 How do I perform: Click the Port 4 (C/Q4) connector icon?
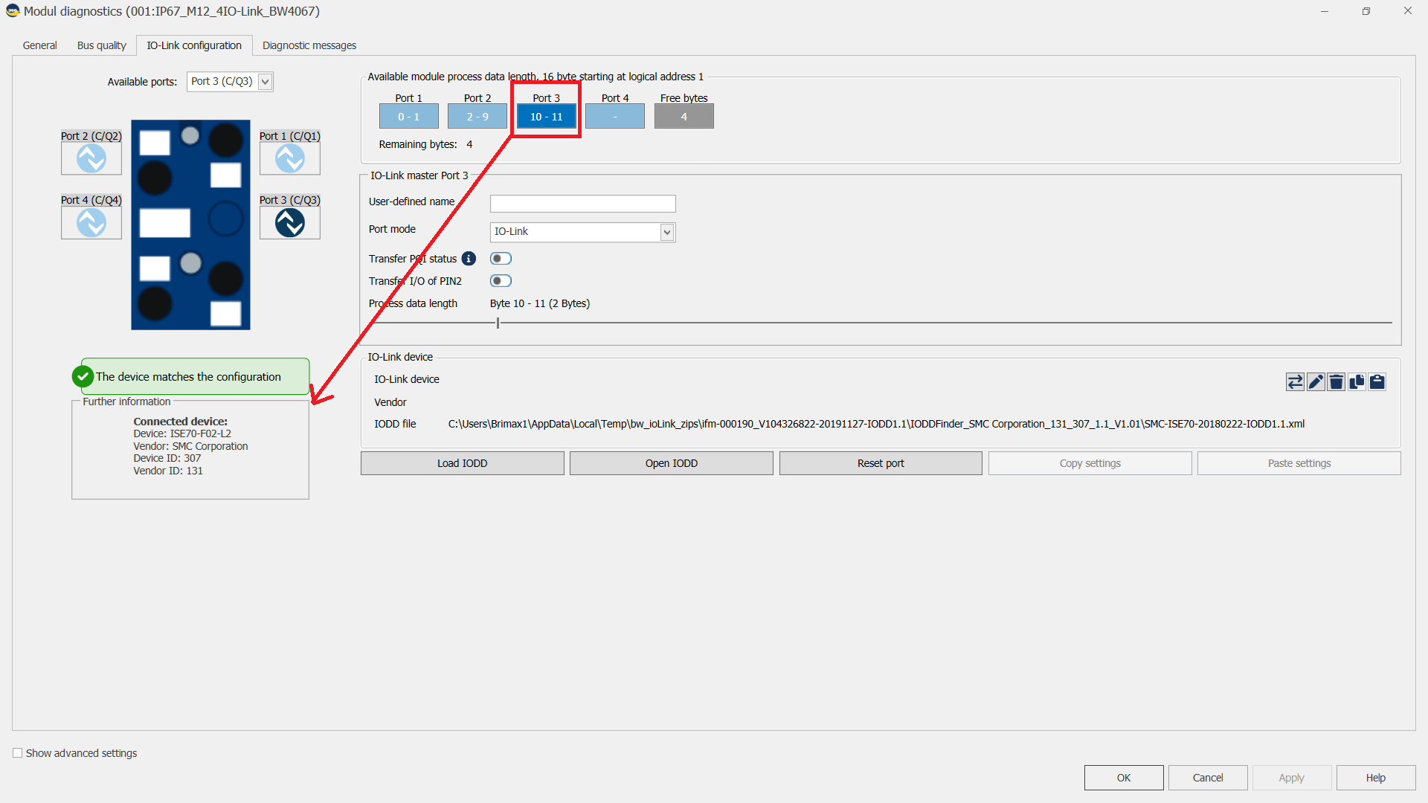[x=91, y=222]
